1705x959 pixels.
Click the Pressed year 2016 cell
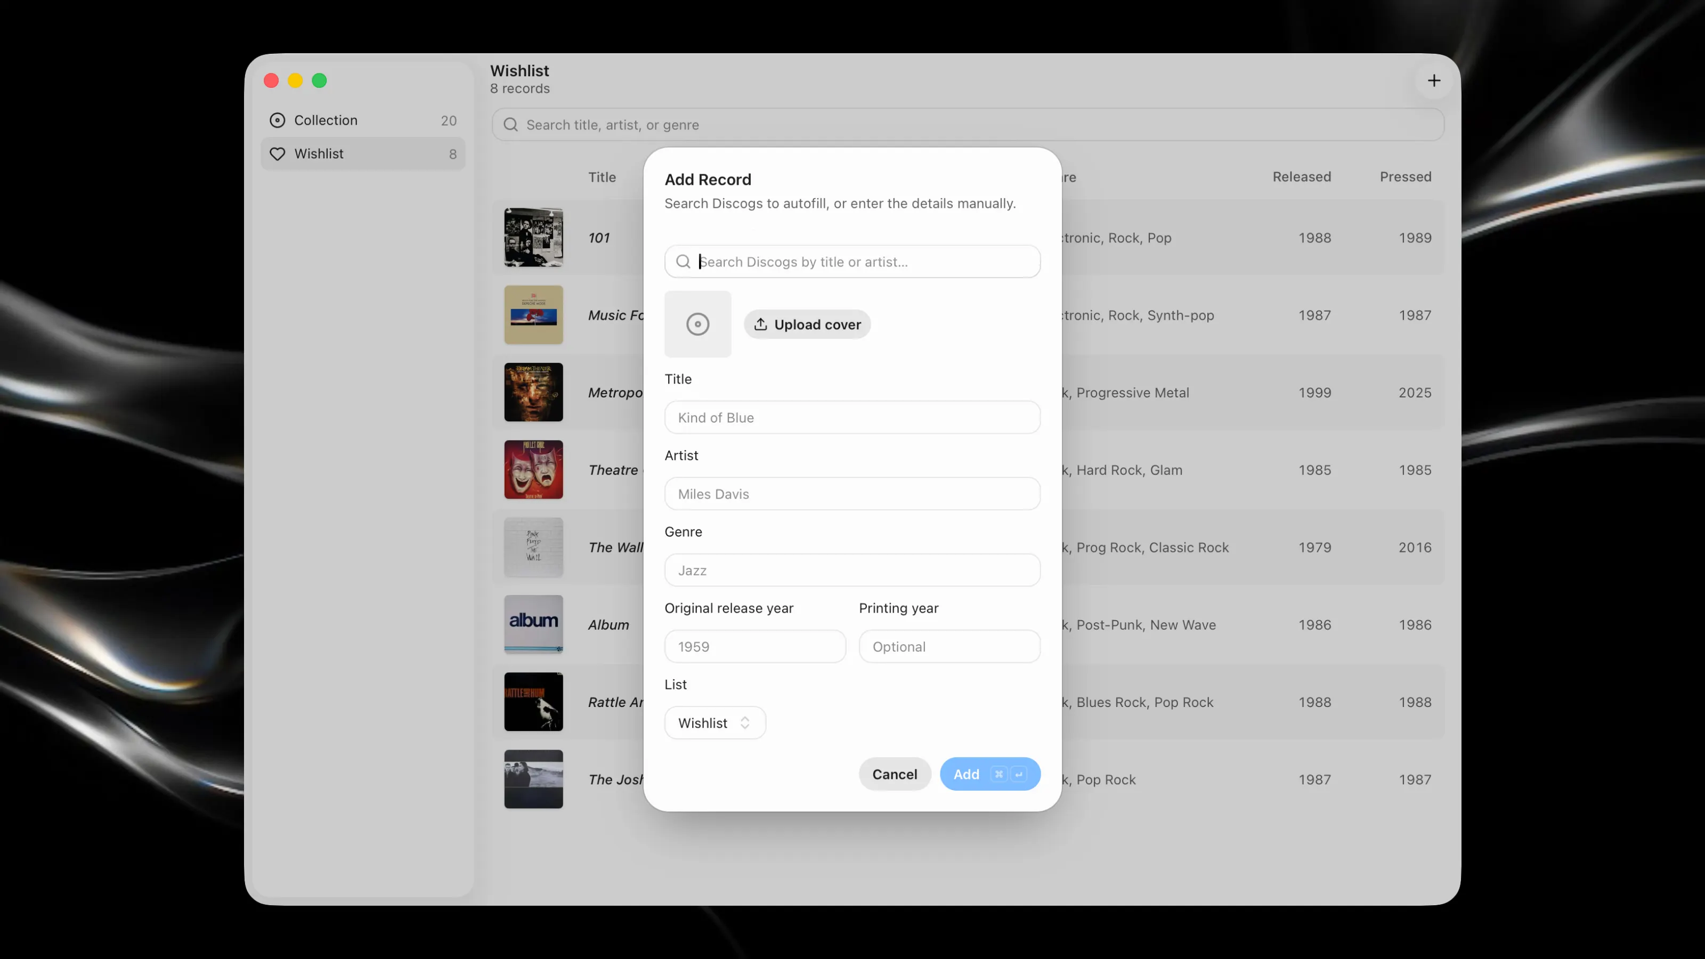click(1415, 548)
